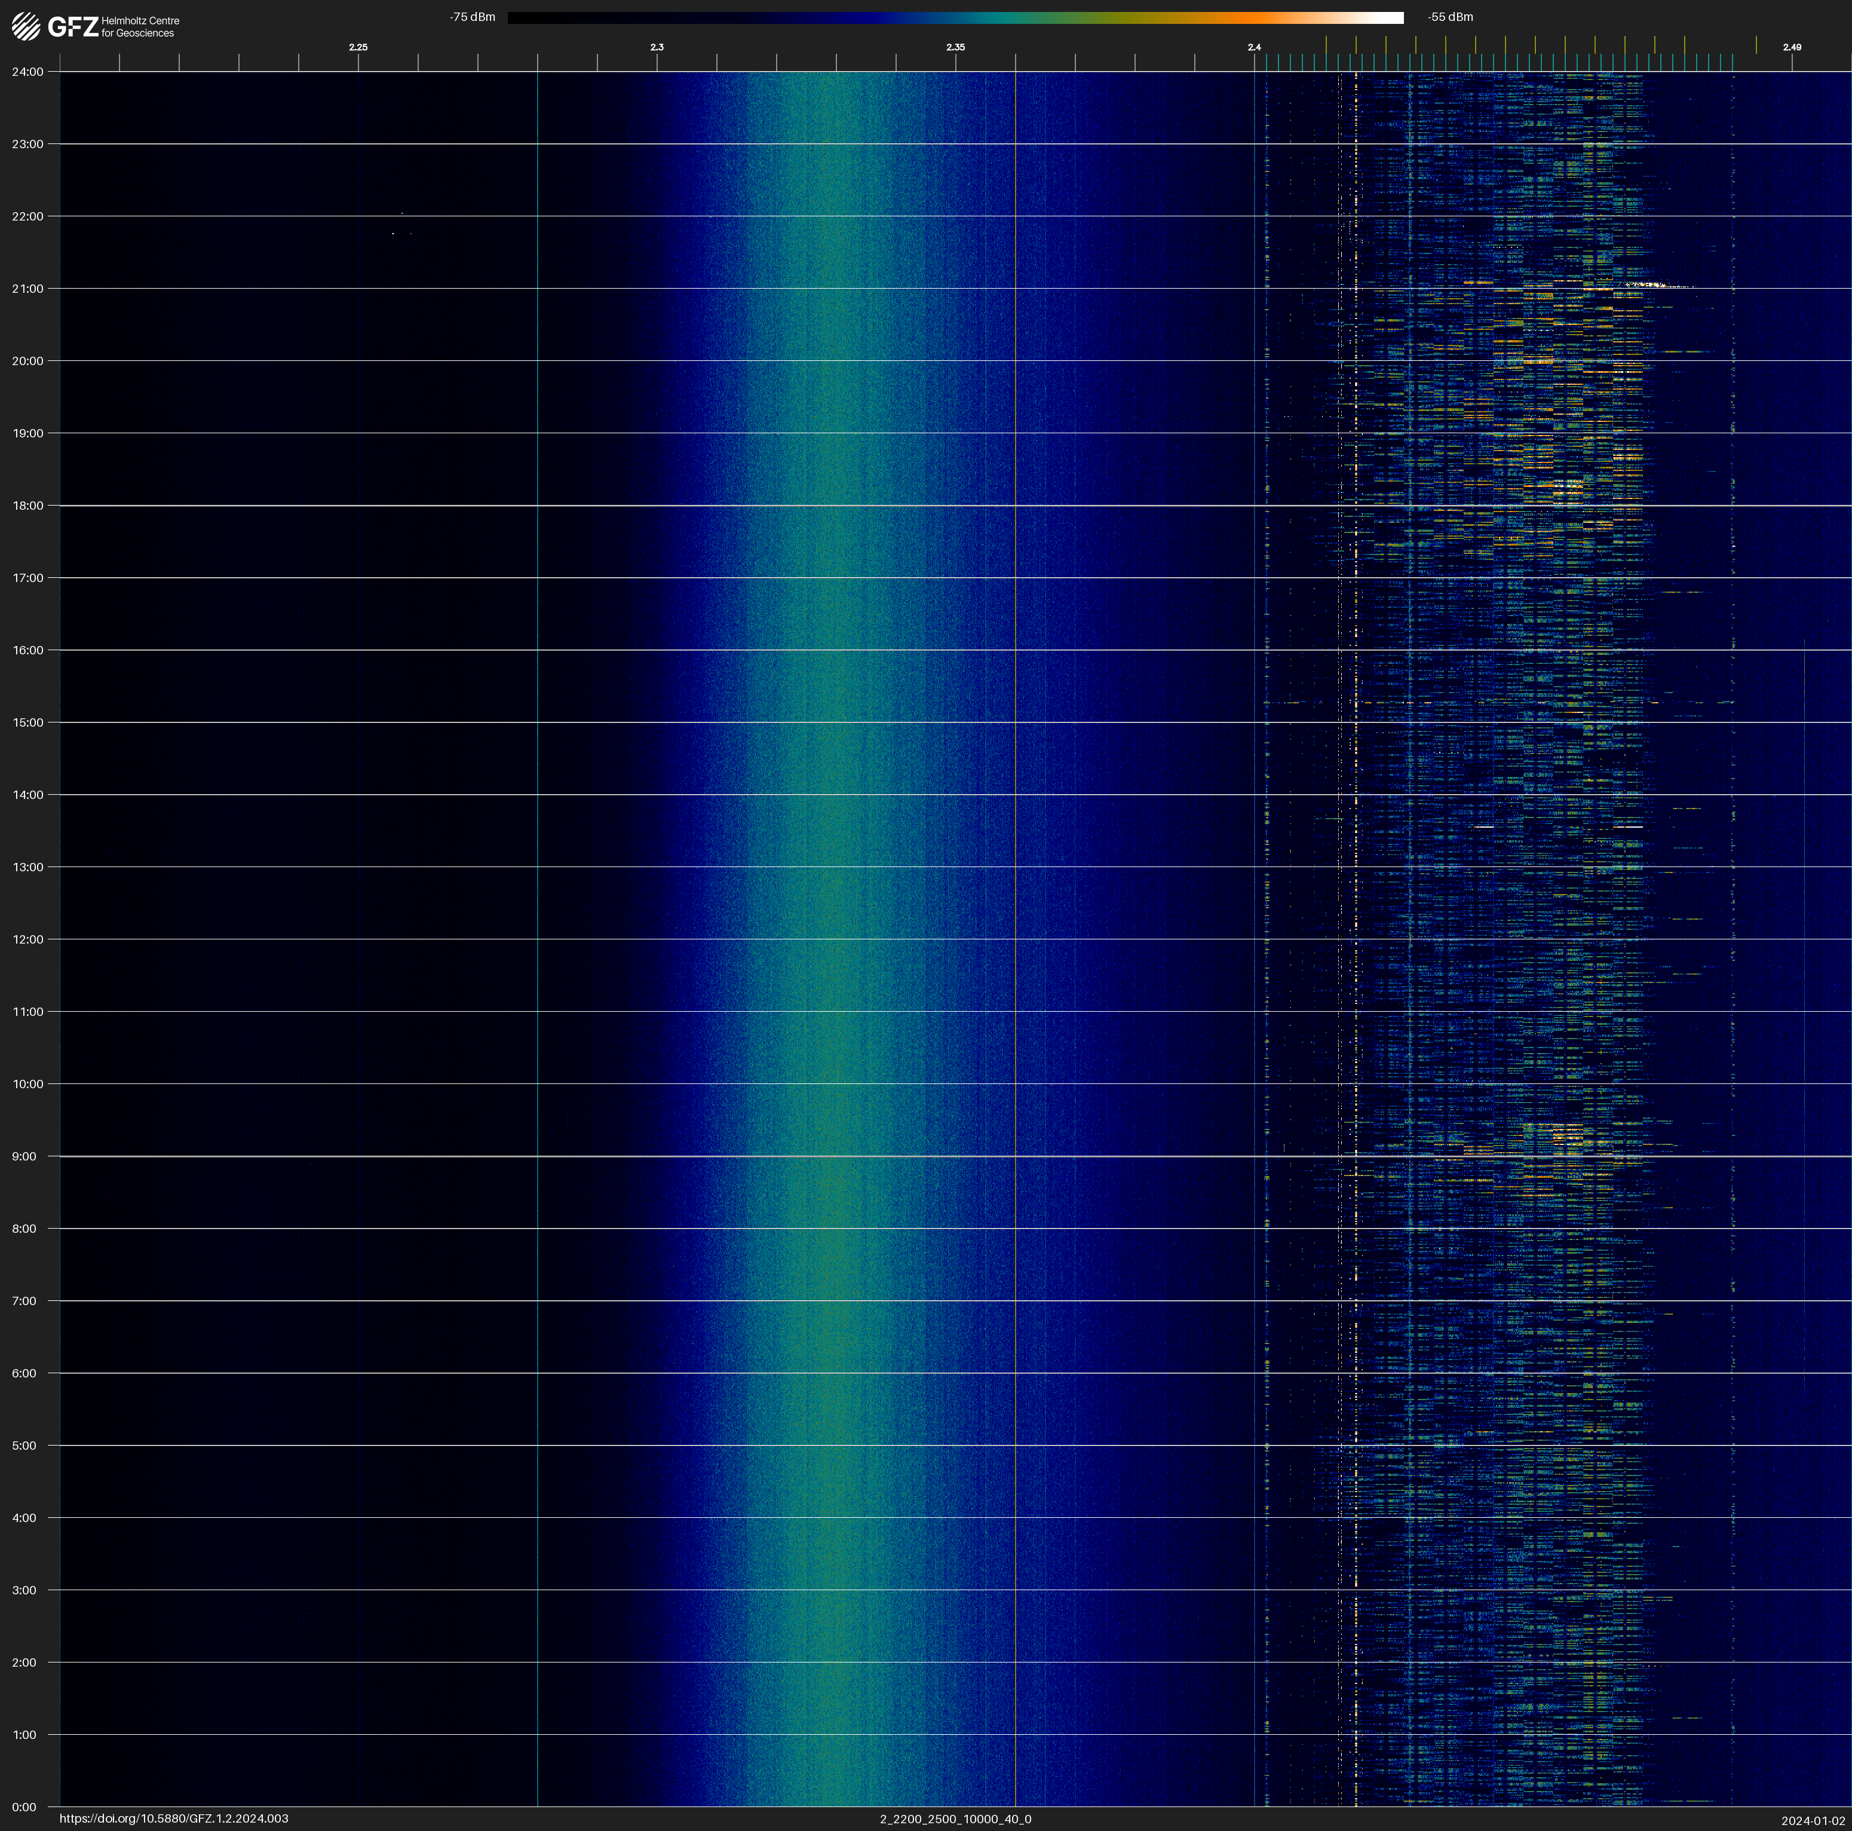This screenshot has width=1852, height=1831.
Task: Open the doi.org GFZ dataset link
Action: click(x=173, y=1818)
